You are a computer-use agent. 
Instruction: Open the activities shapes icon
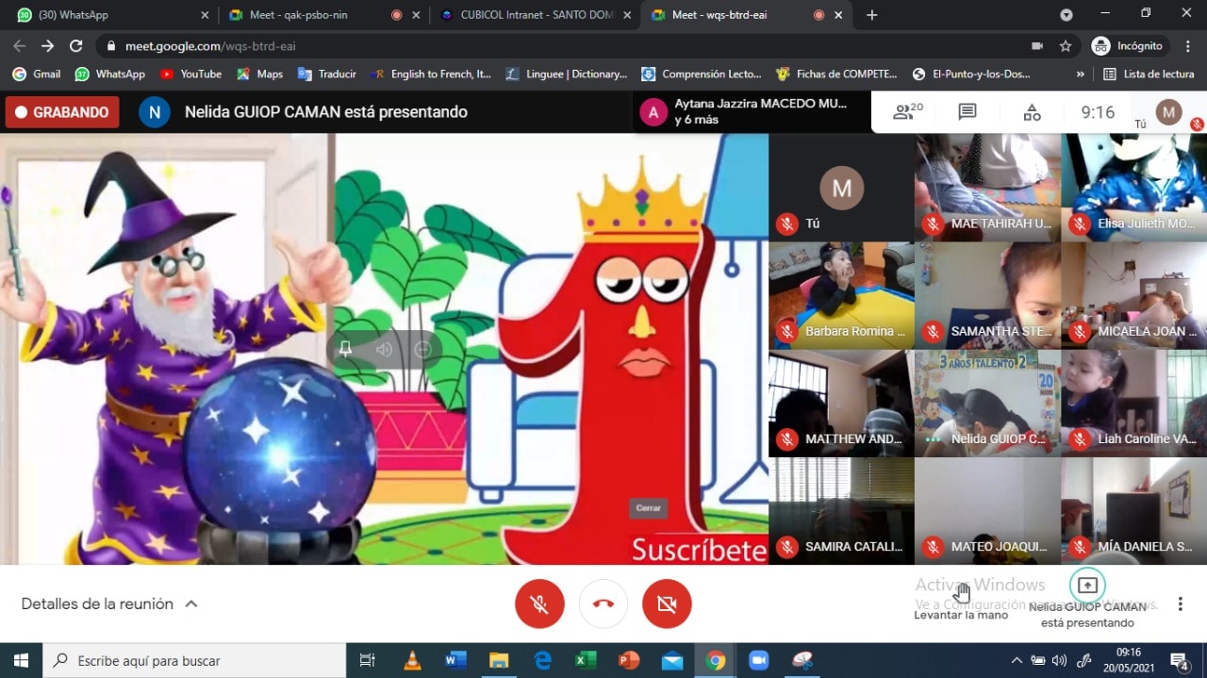point(1033,112)
